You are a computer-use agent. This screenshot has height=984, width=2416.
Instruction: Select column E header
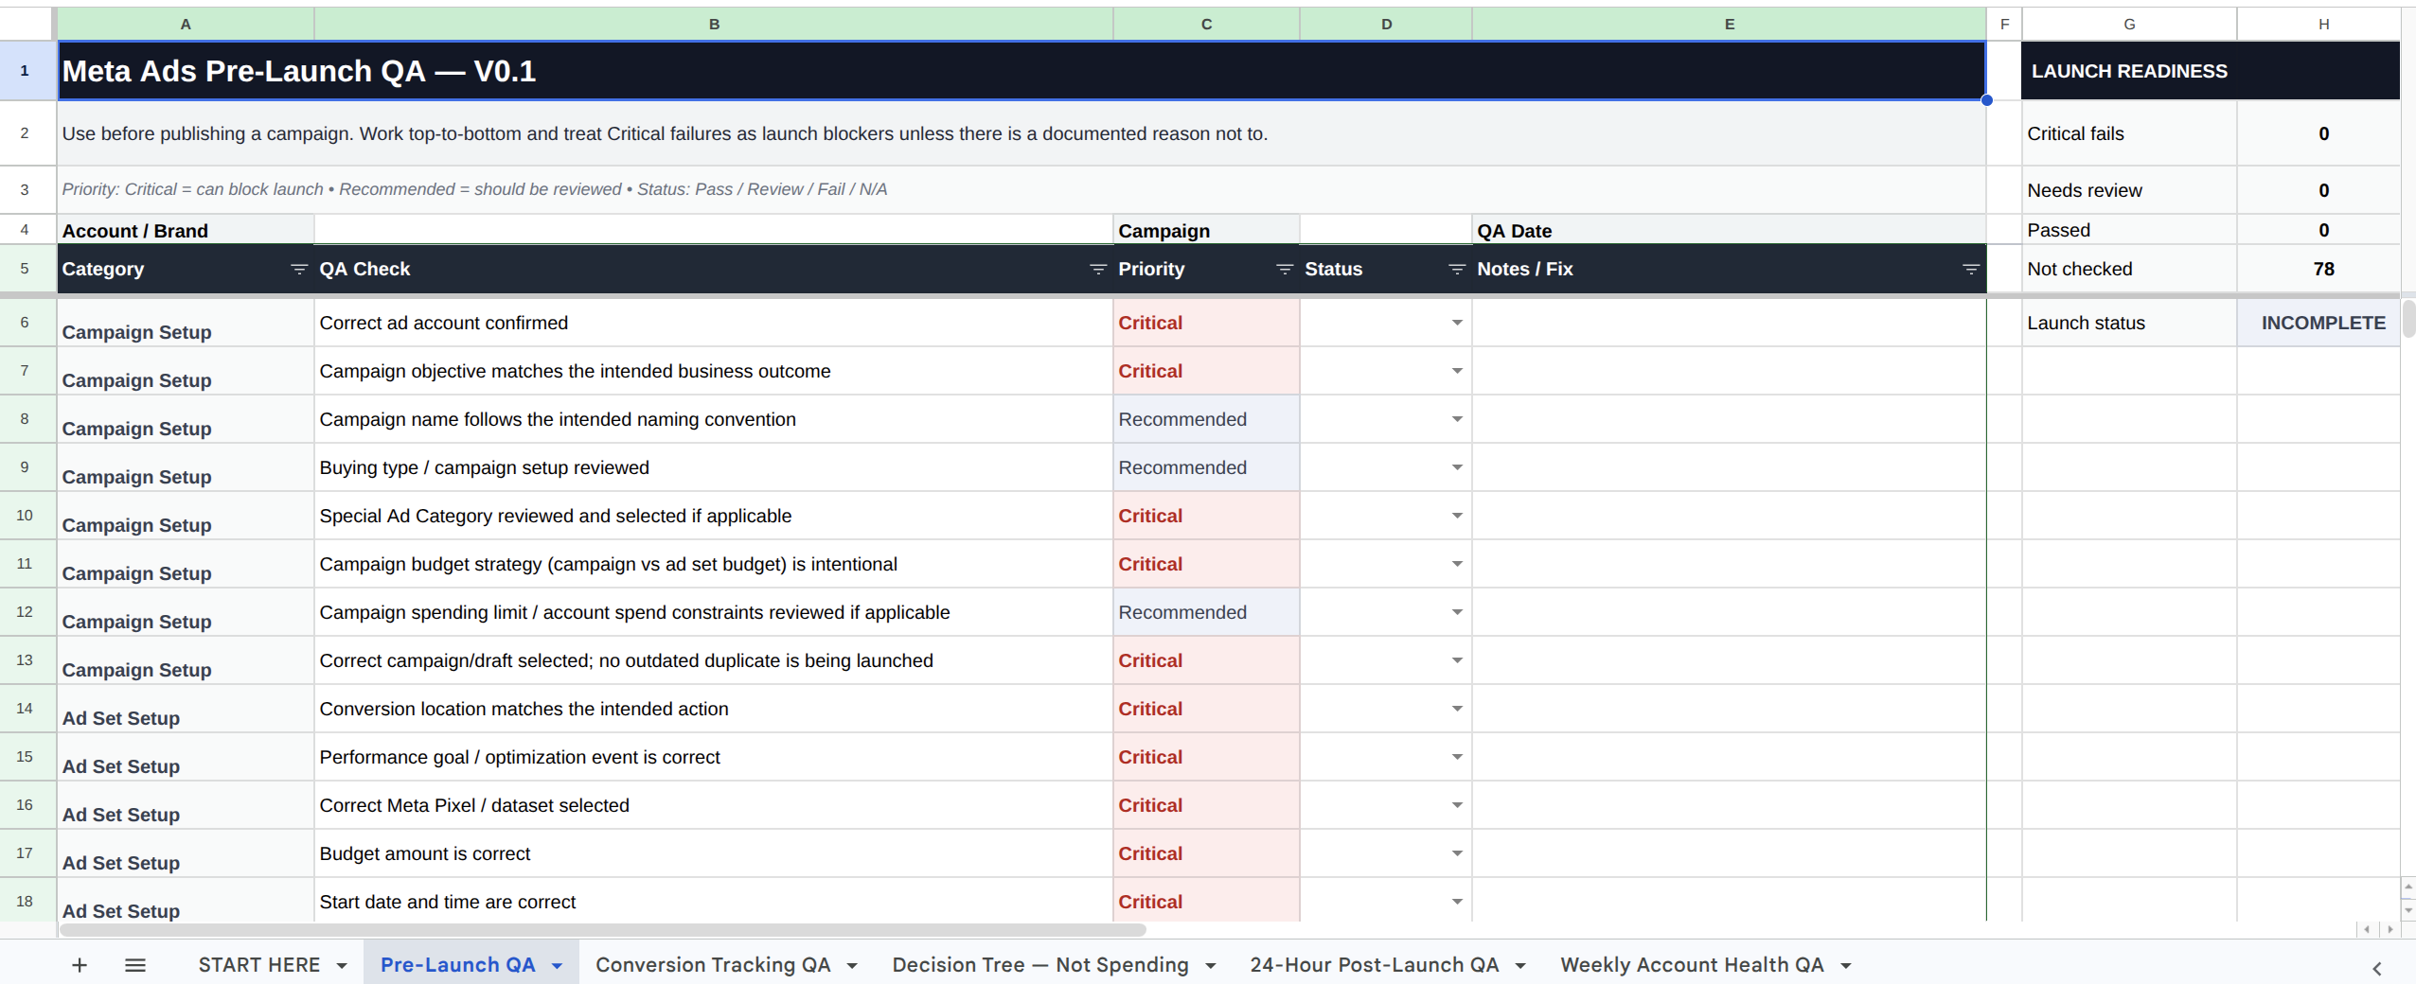click(1729, 24)
